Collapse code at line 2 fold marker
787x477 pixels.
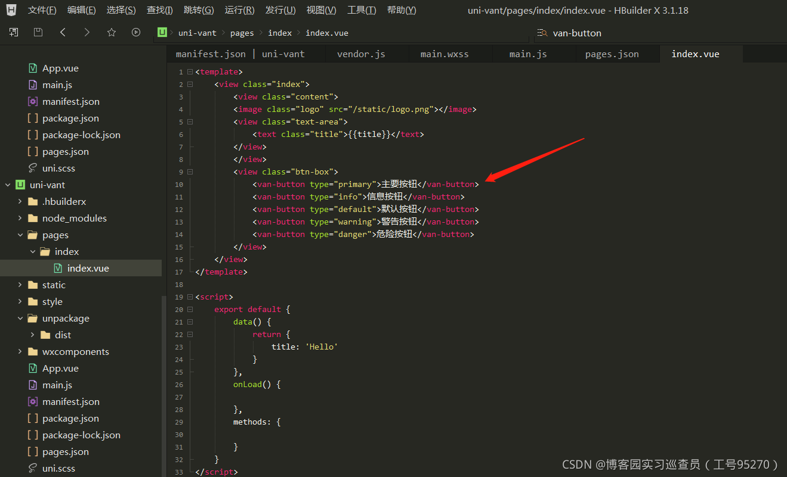coord(190,84)
